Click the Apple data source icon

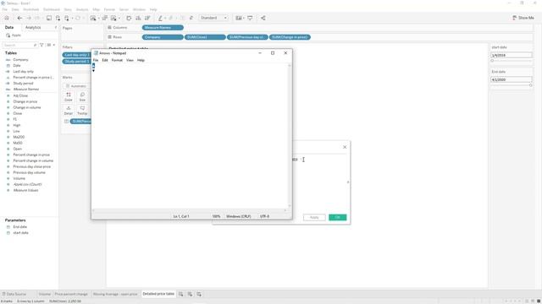(8, 35)
